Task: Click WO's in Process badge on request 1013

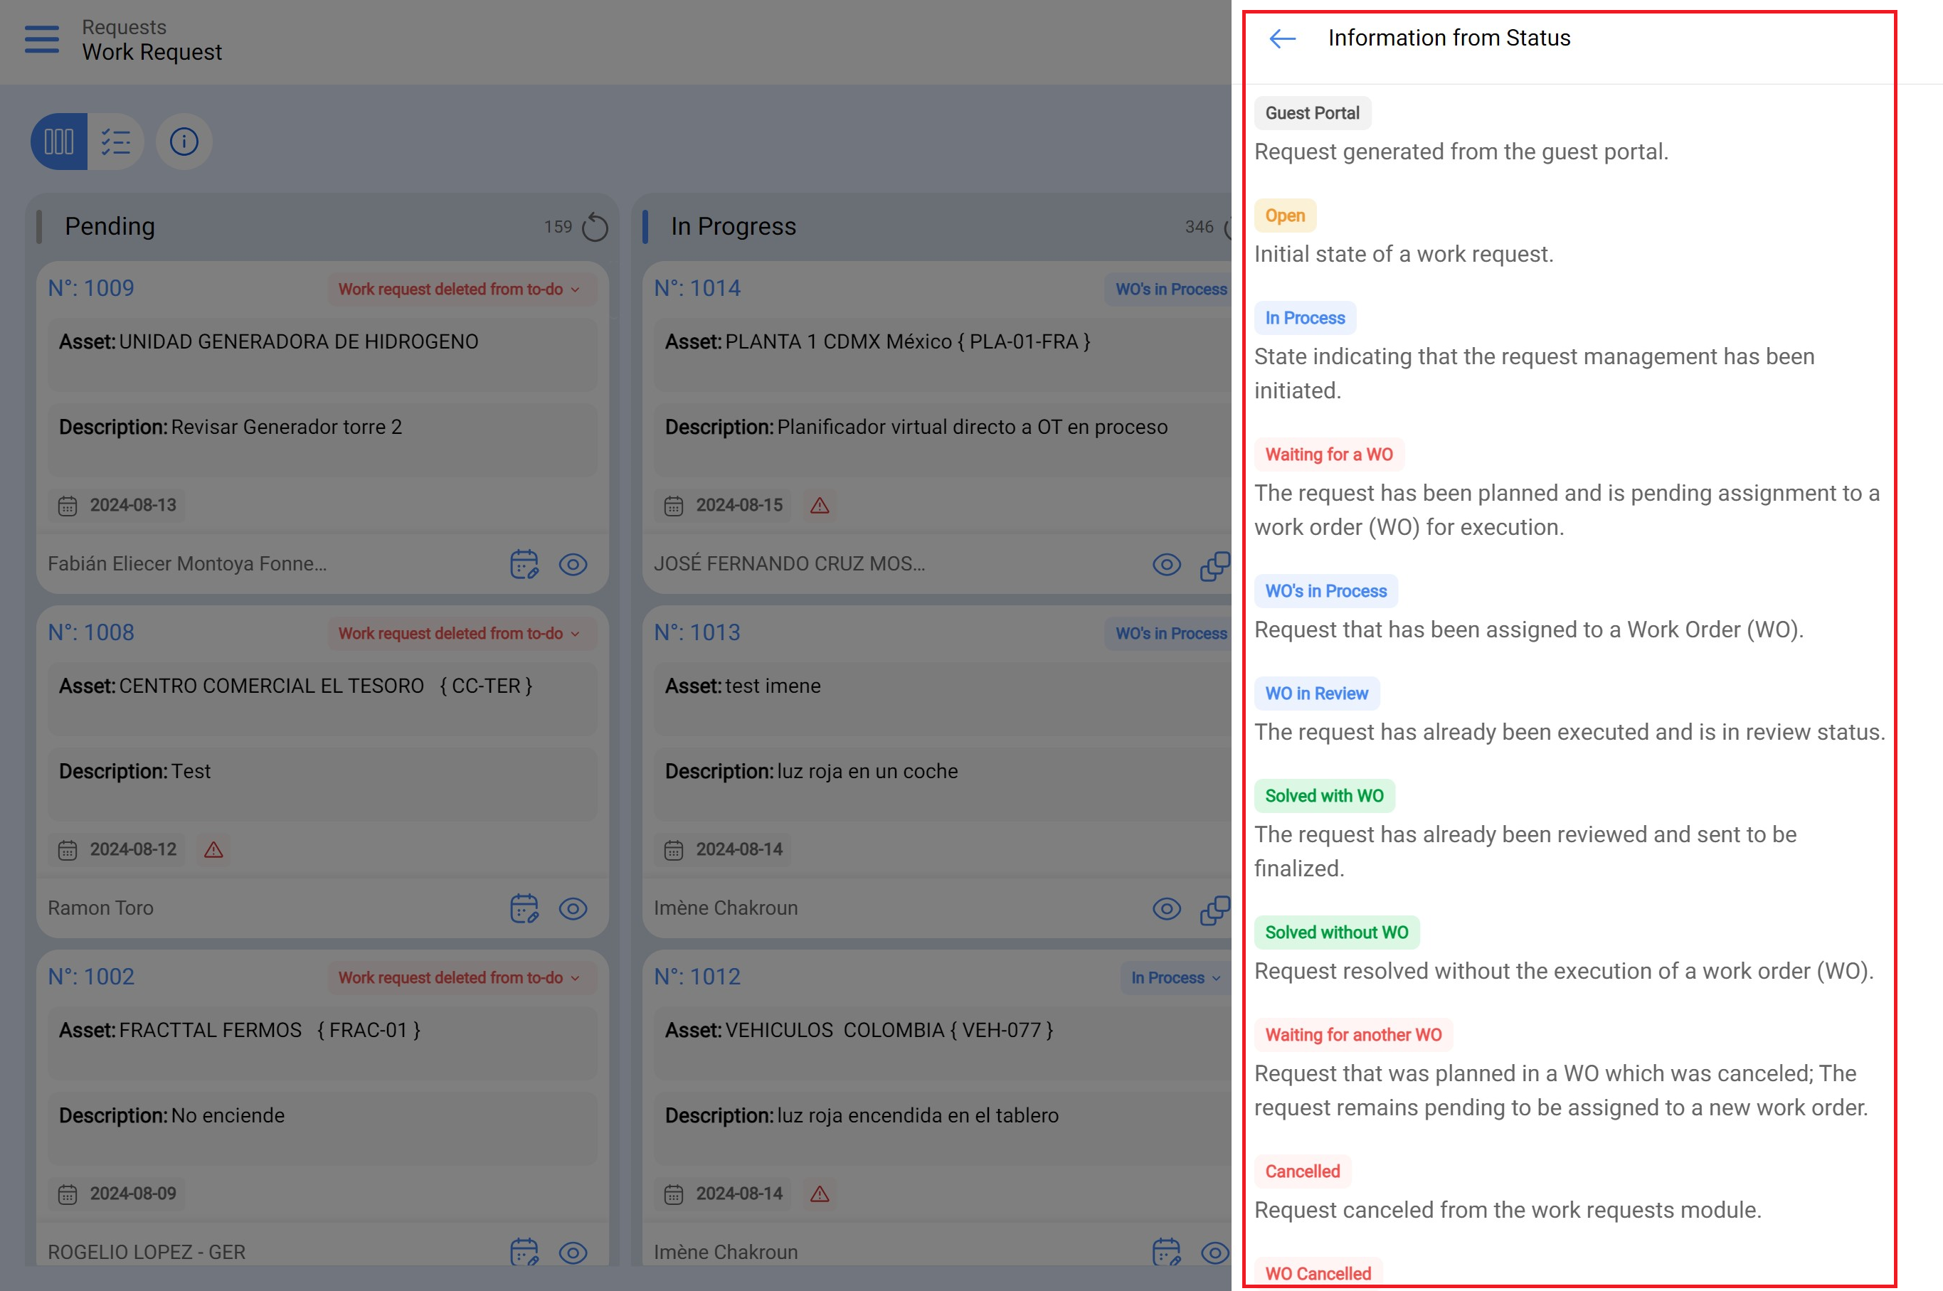Action: [x=1169, y=633]
